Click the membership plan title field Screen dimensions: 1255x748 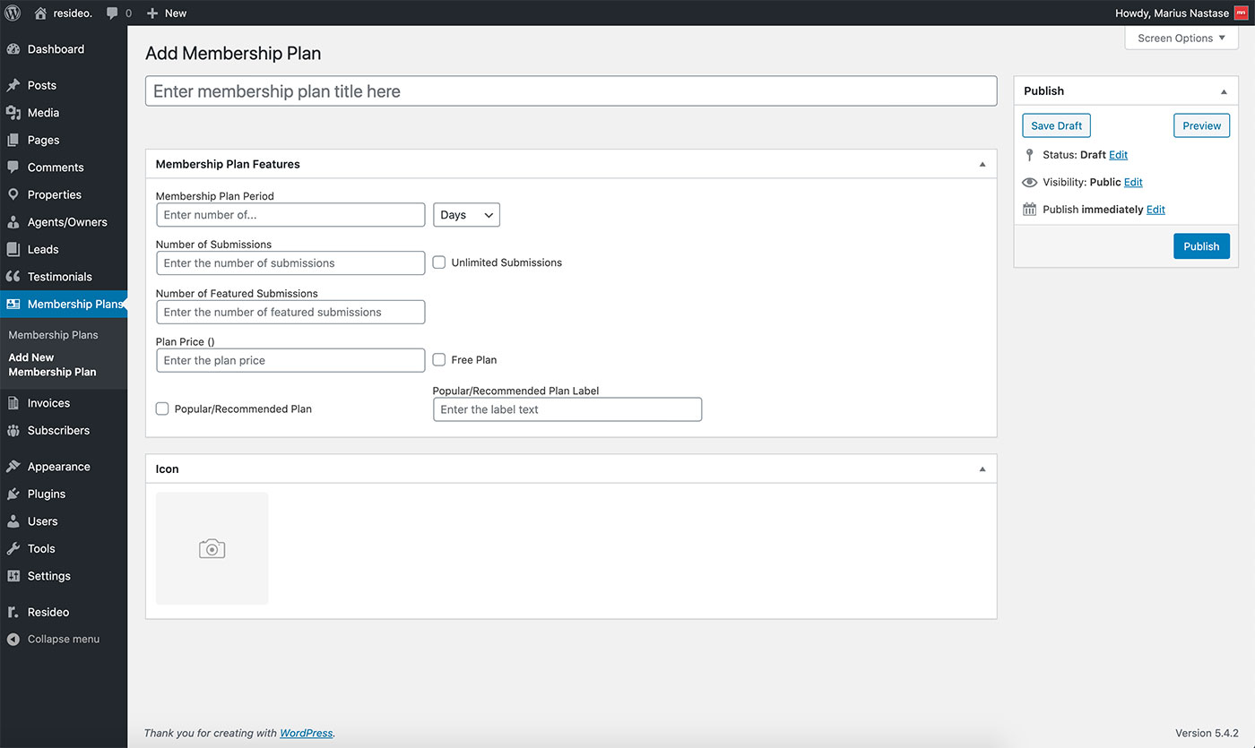point(570,91)
